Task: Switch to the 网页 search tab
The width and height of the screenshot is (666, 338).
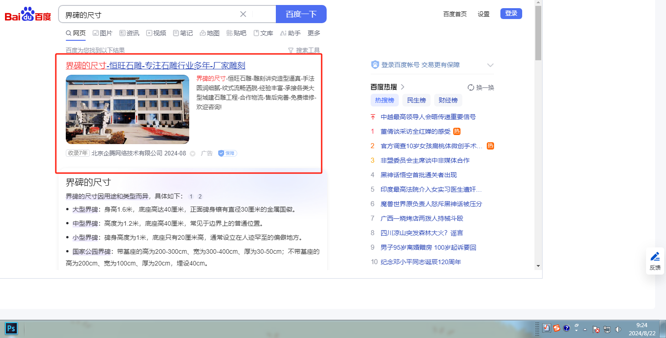Action: click(x=76, y=33)
